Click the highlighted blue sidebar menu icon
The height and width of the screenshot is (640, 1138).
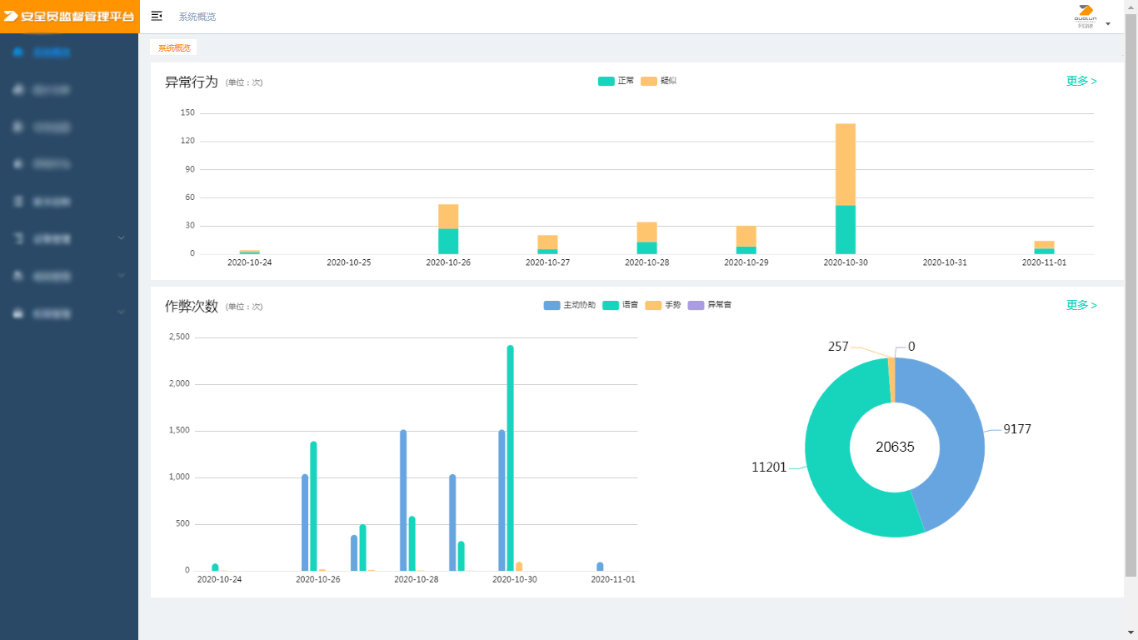[18, 52]
